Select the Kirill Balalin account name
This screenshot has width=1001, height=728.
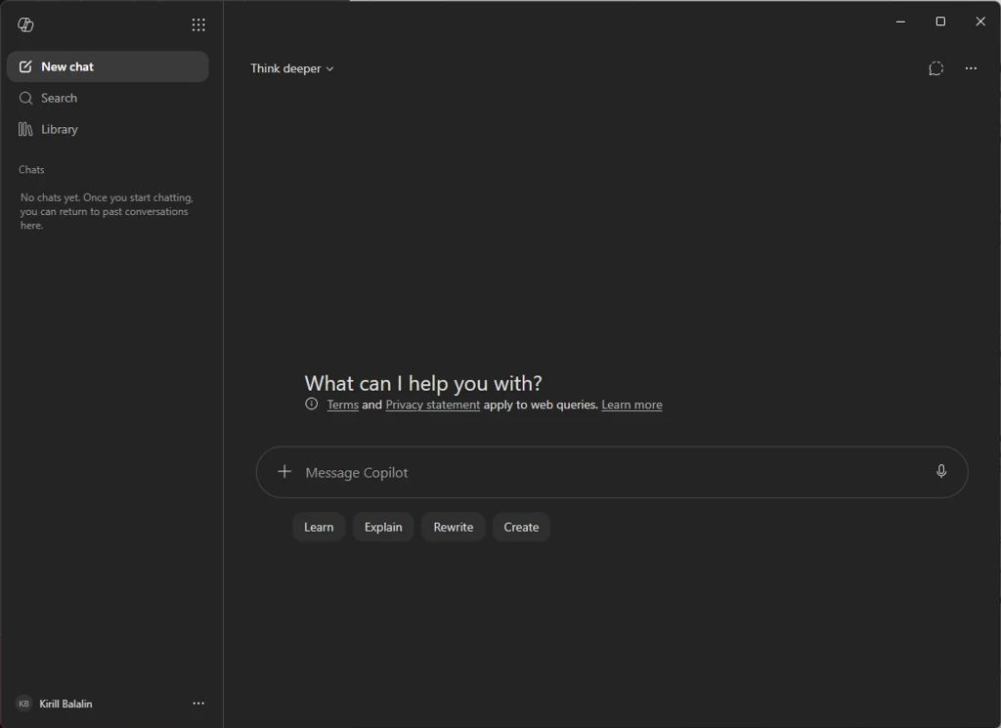click(65, 704)
